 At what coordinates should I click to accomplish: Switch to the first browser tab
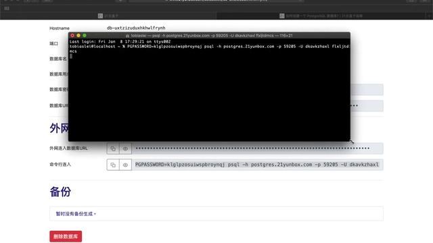coord(108,16)
